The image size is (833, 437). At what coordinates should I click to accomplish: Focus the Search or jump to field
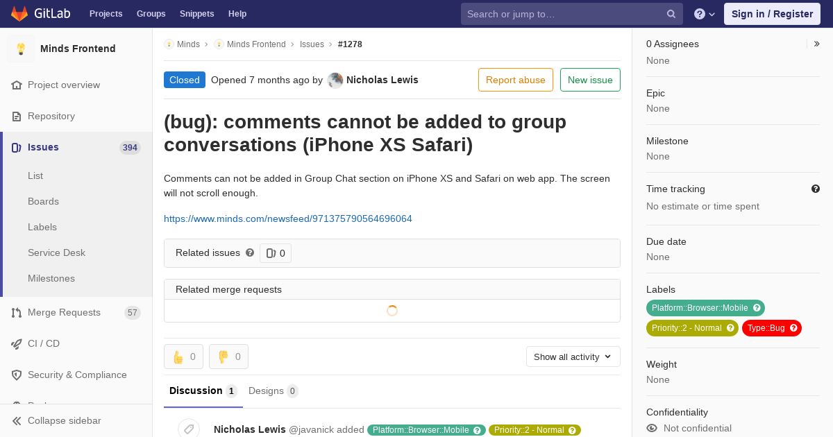(x=571, y=14)
